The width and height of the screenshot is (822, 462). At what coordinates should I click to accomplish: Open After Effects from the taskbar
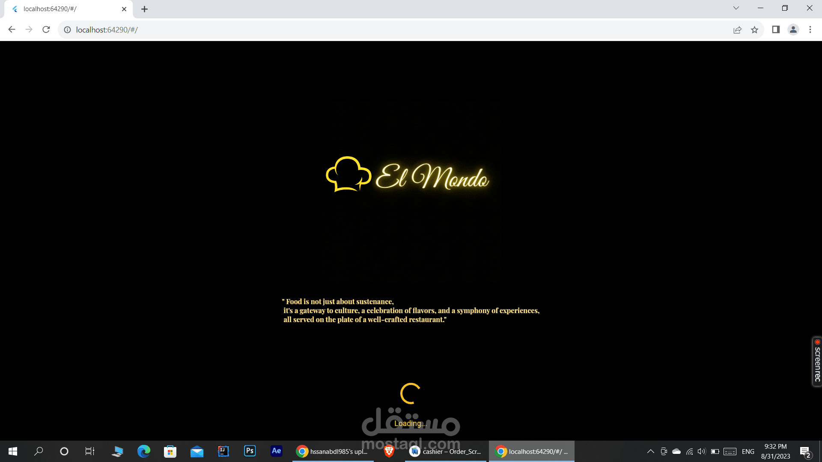click(x=277, y=451)
